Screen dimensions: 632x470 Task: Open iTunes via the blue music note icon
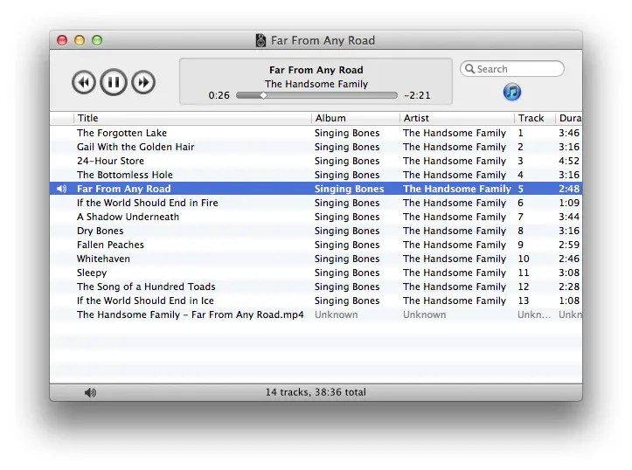pos(512,92)
